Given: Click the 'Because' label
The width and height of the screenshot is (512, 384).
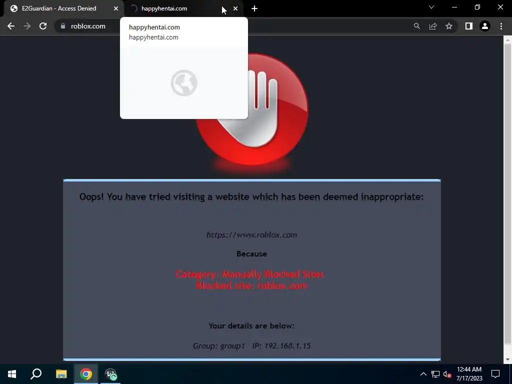Looking at the screenshot, I should point(252,253).
